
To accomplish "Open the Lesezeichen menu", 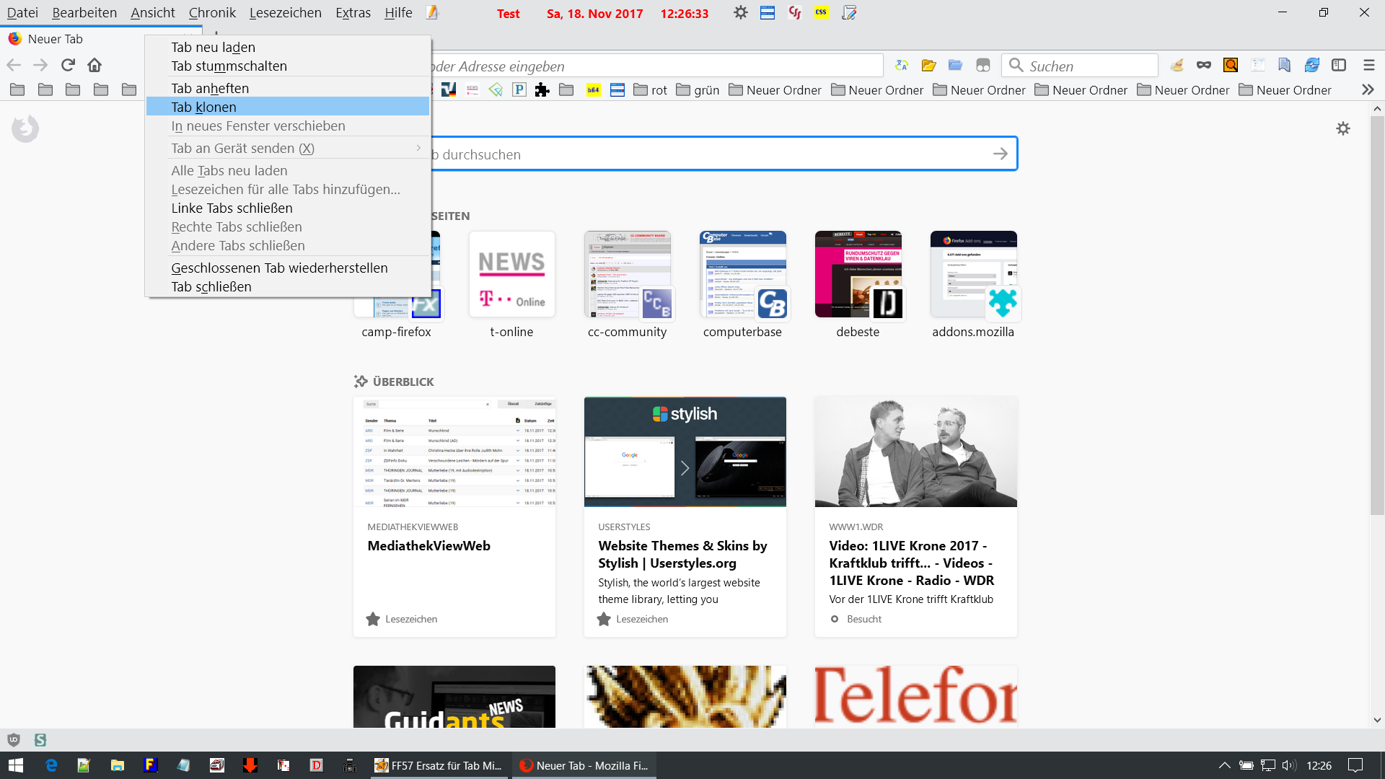I will coord(285,13).
